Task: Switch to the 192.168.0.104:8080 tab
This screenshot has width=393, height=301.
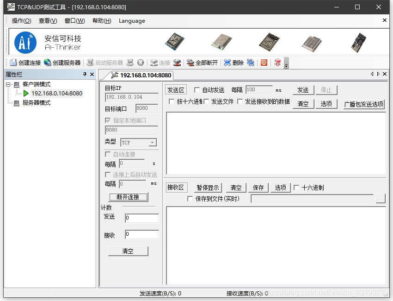Action: [x=141, y=75]
